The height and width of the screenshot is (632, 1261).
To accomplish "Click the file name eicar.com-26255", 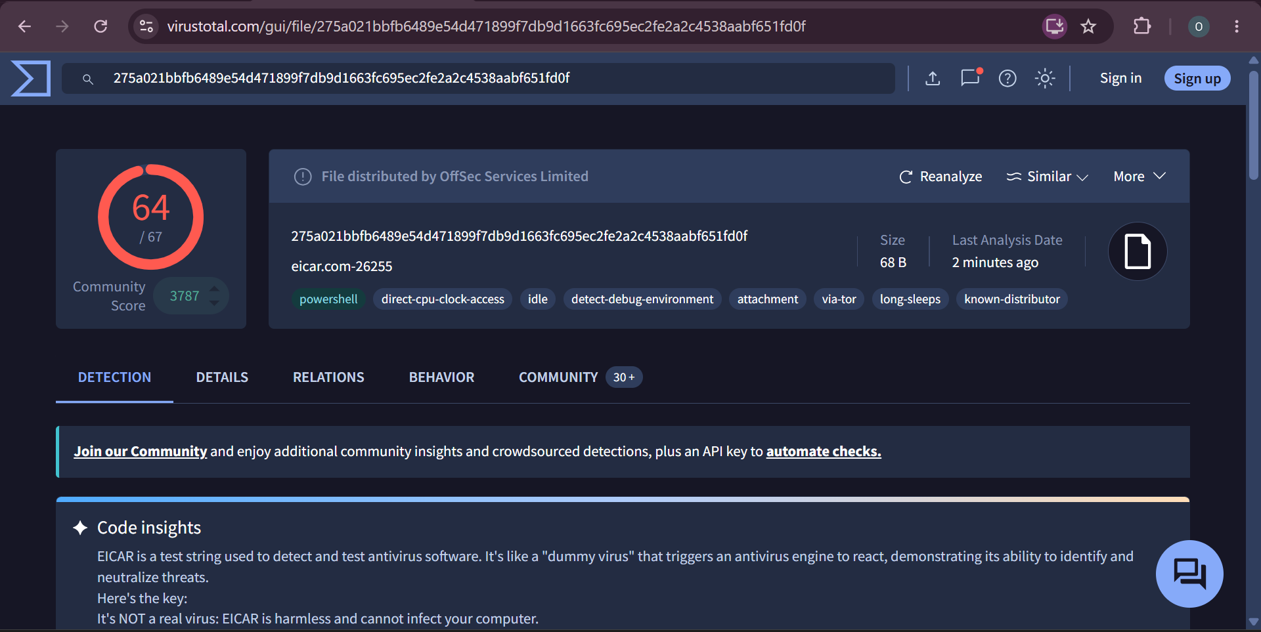I will tap(342, 266).
